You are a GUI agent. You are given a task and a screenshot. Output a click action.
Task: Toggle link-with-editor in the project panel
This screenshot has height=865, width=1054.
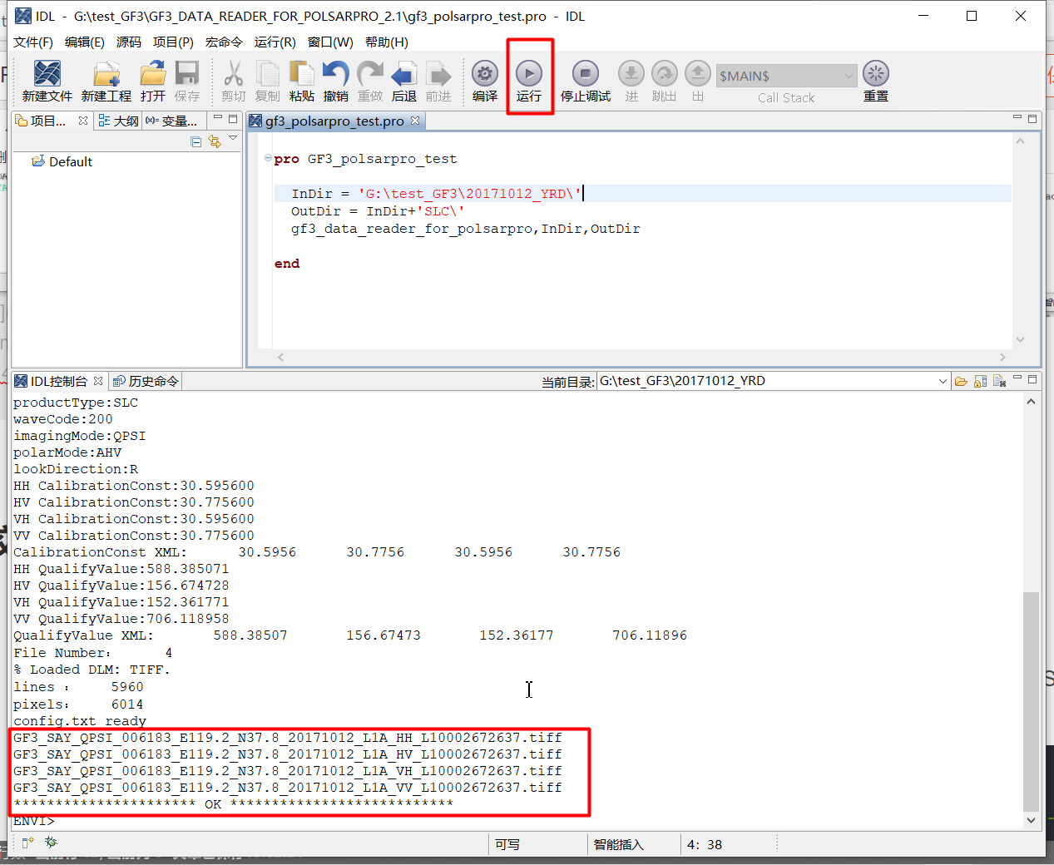point(215,141)
